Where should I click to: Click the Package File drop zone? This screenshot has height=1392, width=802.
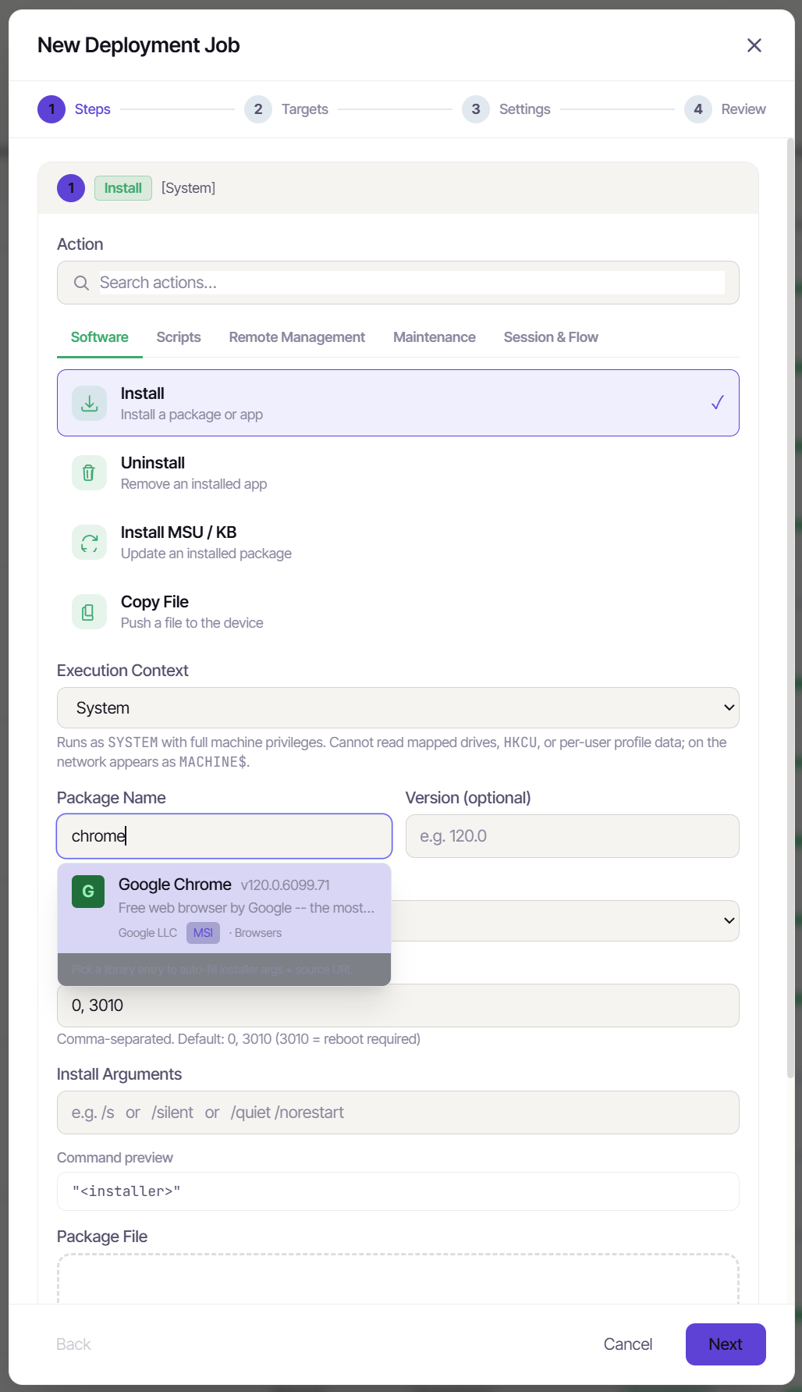click(x=398, y=1279)
